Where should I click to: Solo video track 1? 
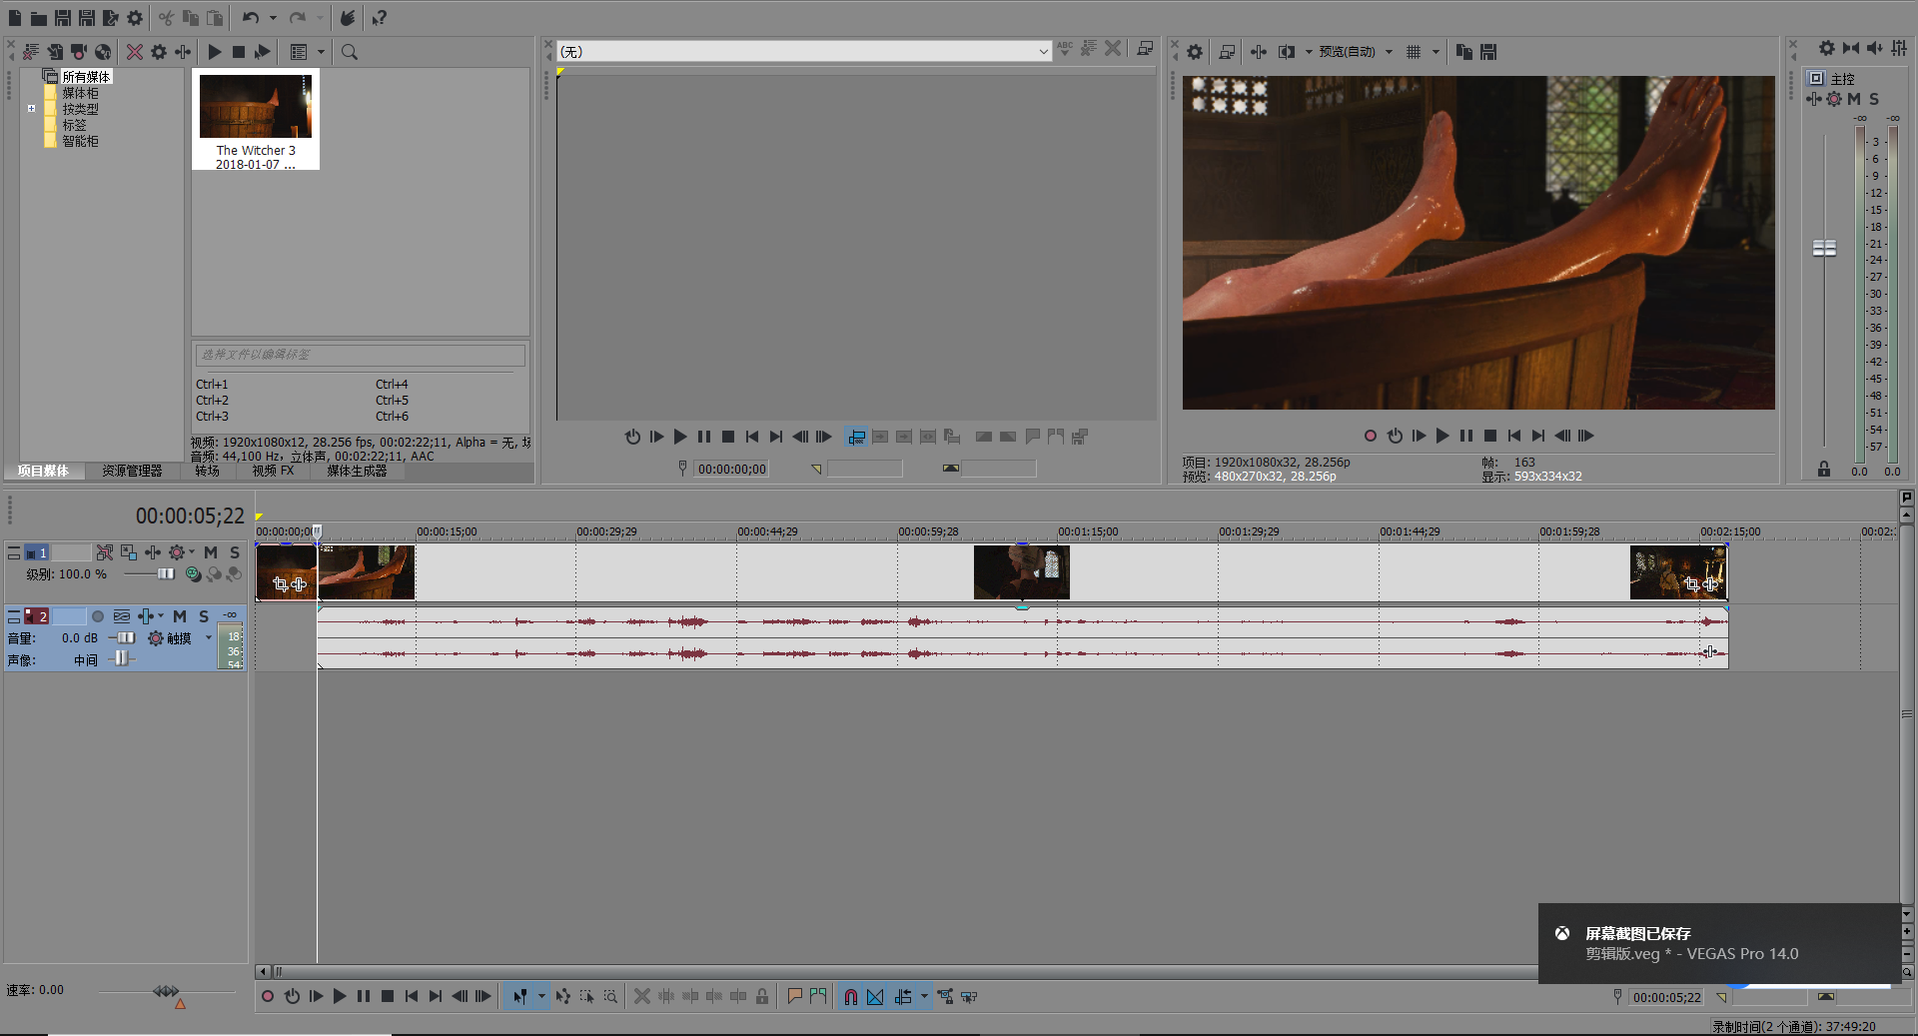click(x=235, y=552)
